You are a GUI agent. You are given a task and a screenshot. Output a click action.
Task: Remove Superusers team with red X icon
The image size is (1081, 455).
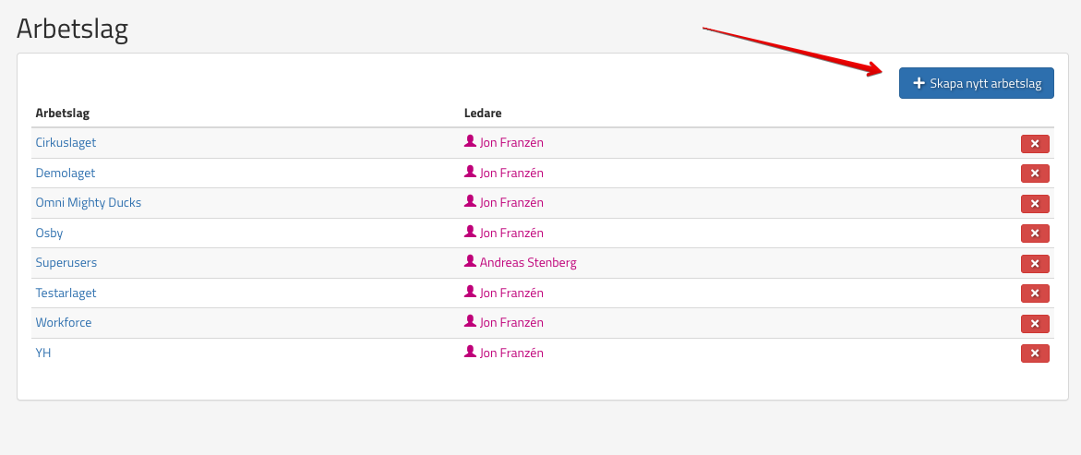[1034, 263]
